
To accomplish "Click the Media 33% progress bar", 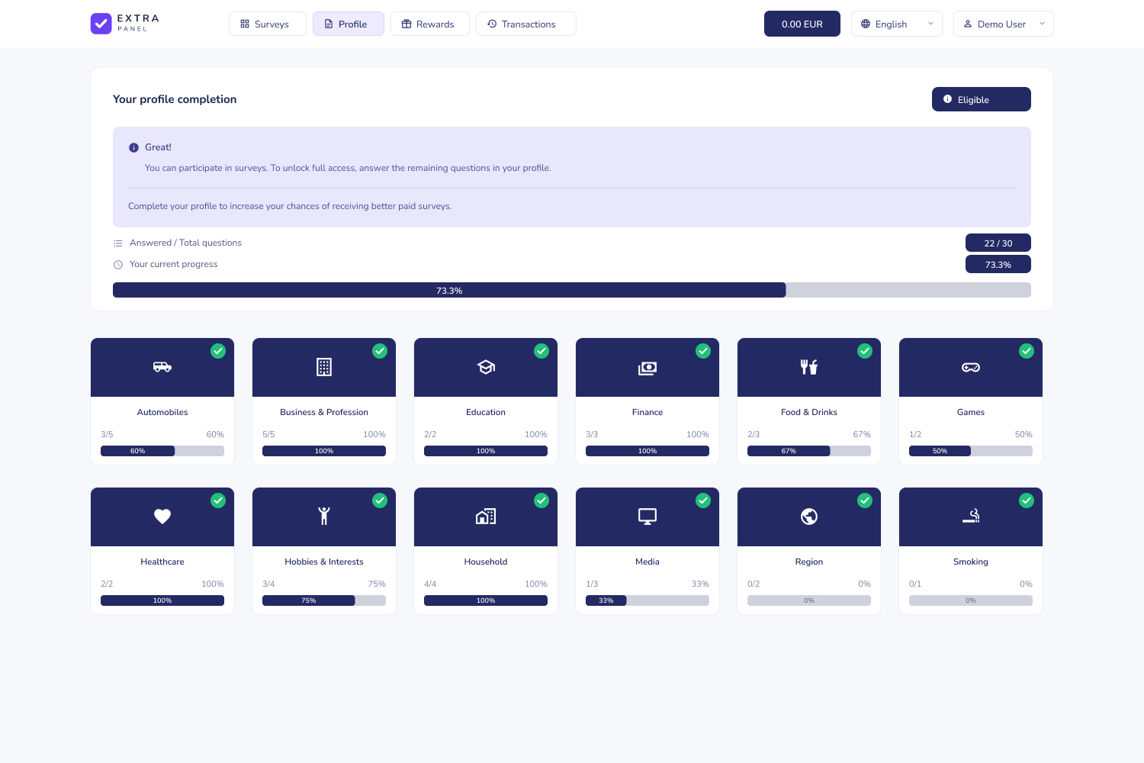I will click(x=648, y=600).
